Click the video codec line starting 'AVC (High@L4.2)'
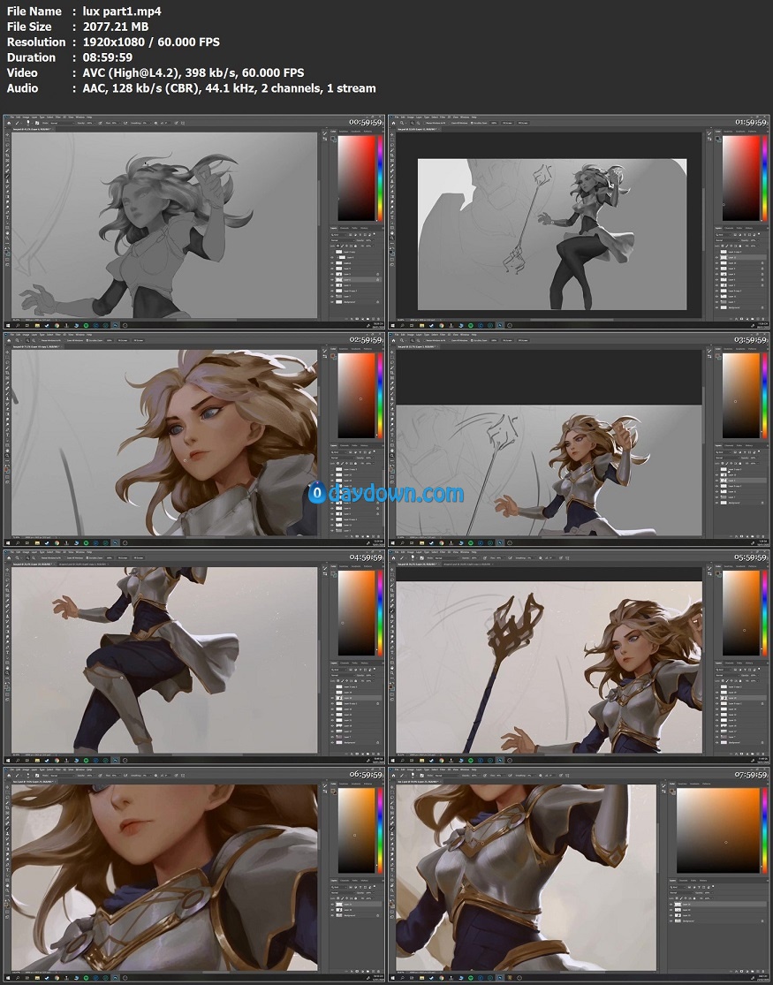Image resolution: width=773 pixels, height=985 pixels. pos(193,72)
